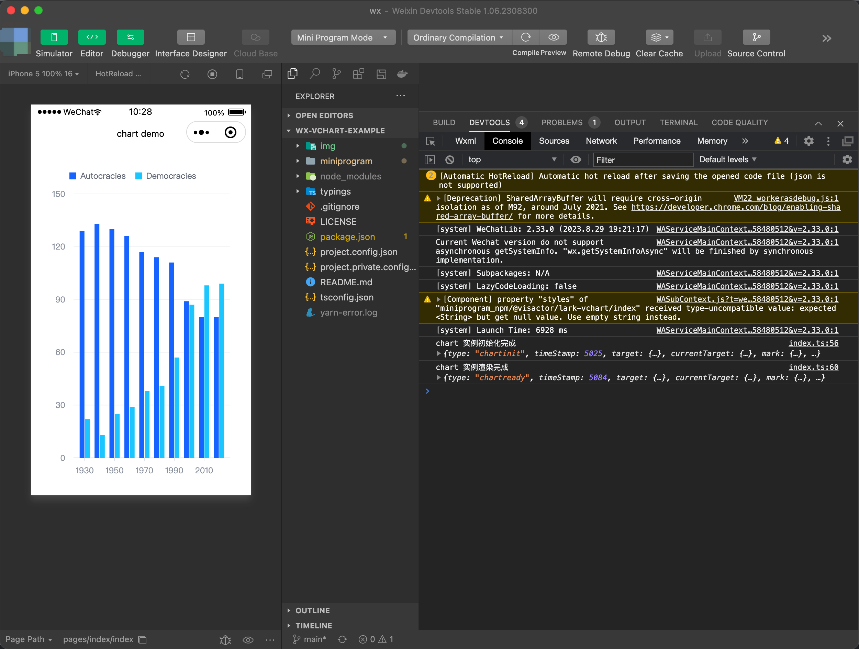Click the Upload icon
The width and height of the screenshot is (859, 649).
pos(707,37)
